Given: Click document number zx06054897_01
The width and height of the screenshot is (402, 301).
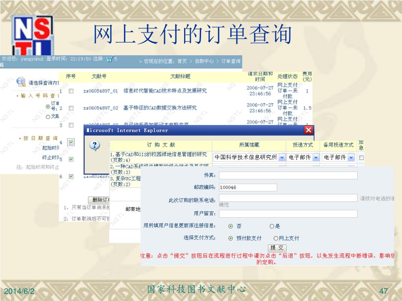Looking at the screenshot, I should tap(100, 91).
